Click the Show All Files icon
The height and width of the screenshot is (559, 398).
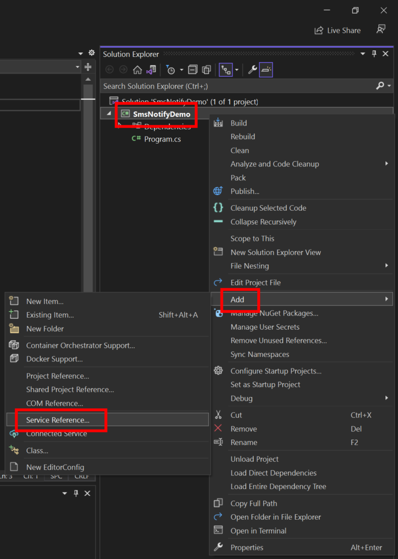(206, 70)
